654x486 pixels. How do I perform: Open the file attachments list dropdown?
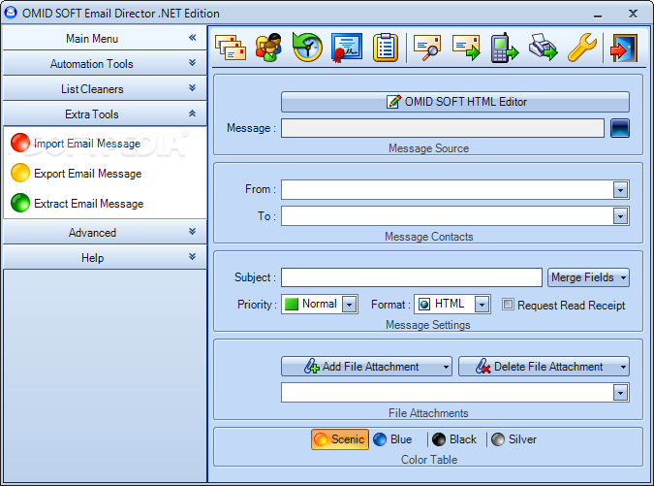tap(621, 393)
